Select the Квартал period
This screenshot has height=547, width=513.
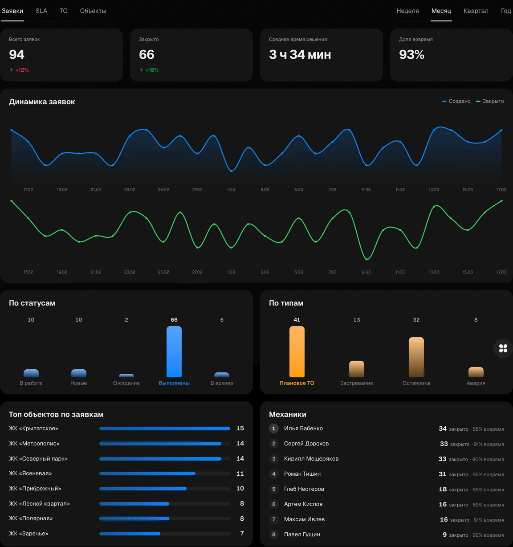476,11
